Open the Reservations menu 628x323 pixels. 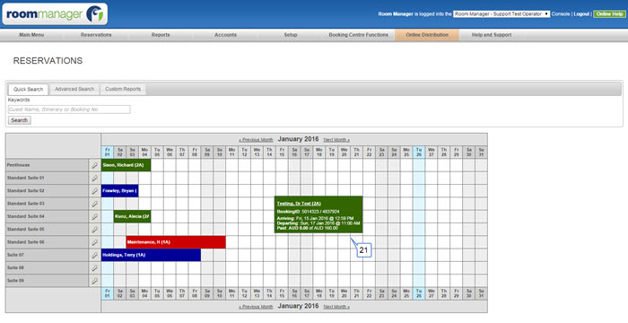(96, 35)
